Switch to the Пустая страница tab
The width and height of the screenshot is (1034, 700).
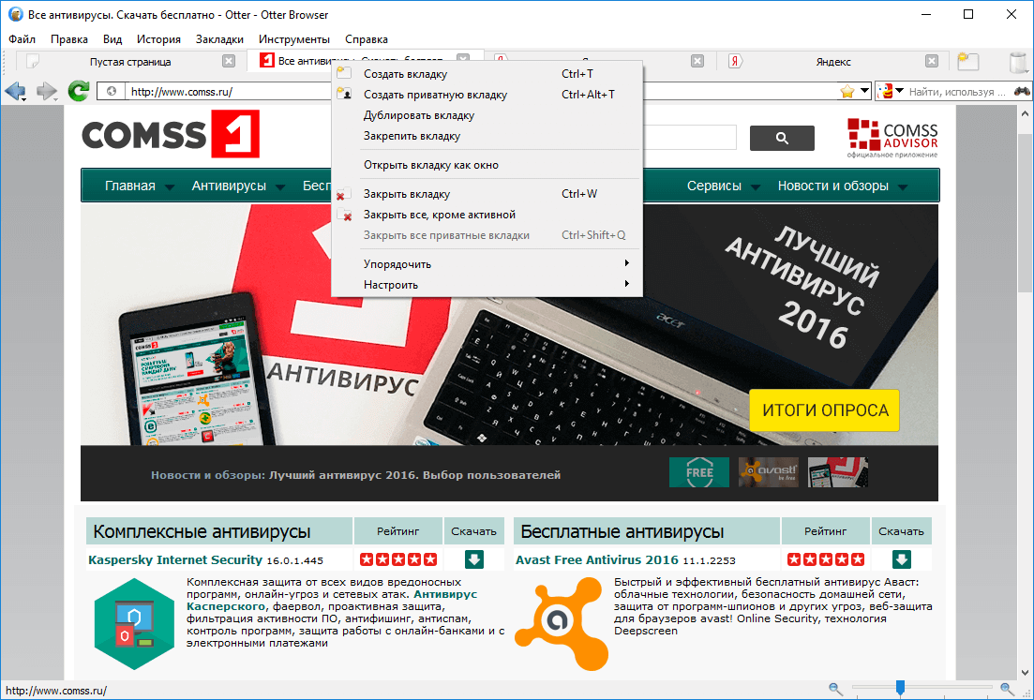click(129, 61)
